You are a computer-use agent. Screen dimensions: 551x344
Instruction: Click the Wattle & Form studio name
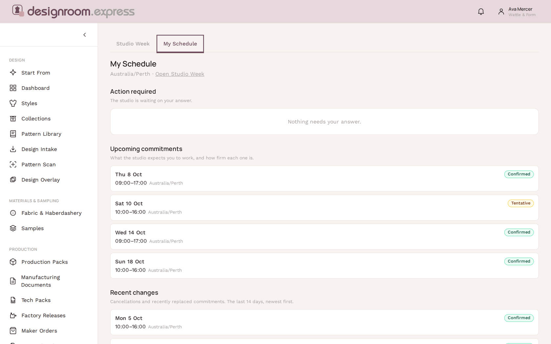coord(522,15)
